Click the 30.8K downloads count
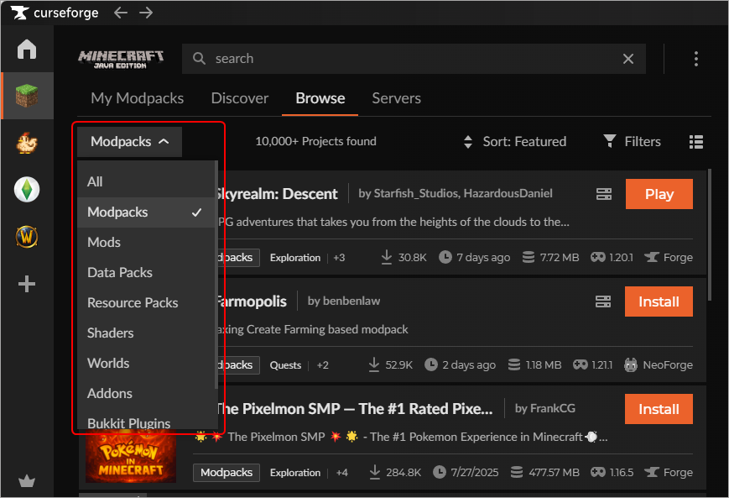This screenshot has height=498, width=729. click(x=404, y=257)
